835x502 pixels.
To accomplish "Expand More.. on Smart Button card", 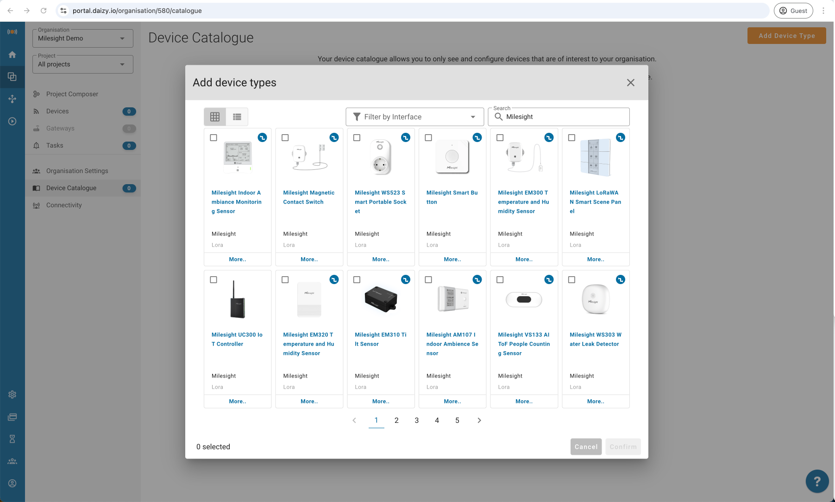I will pos(452,259).
